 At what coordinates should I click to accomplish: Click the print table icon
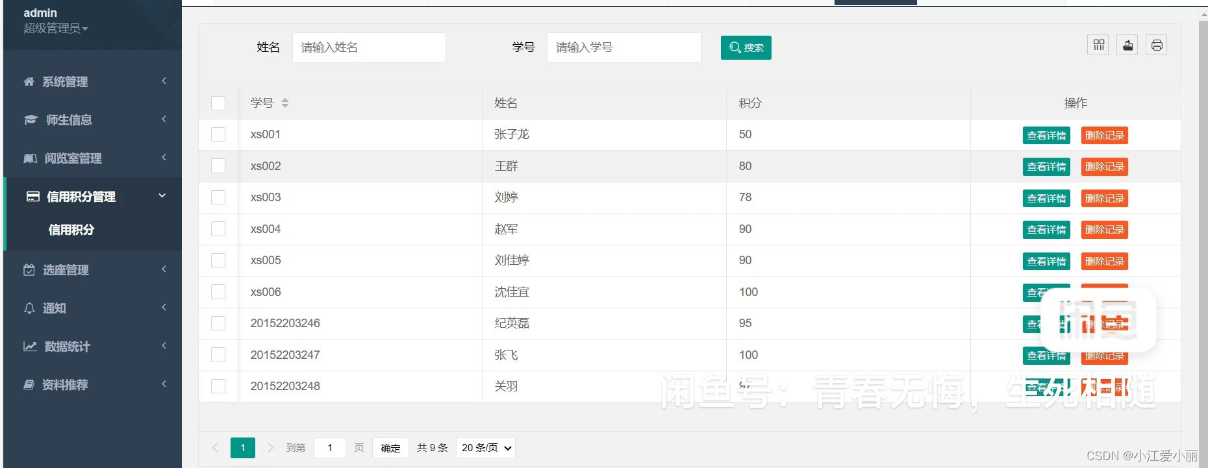click(x=1157, y=45)
